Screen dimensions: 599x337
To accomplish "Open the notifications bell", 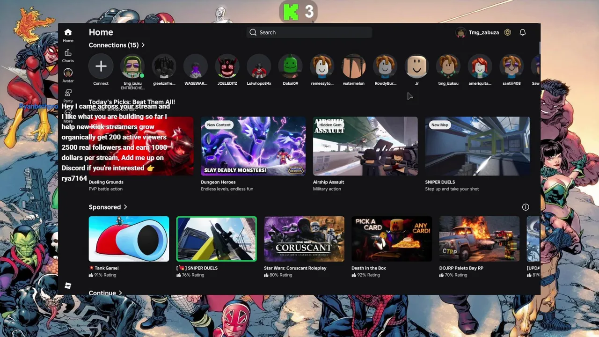I will [x=523, y=32].
